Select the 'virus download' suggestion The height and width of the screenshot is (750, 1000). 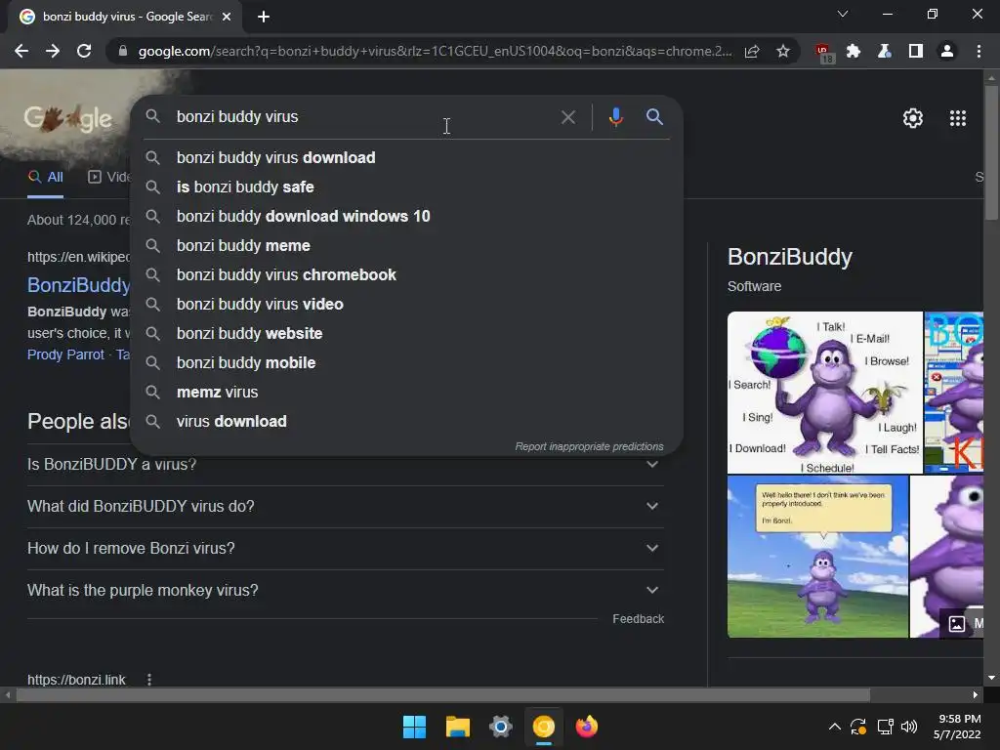[x=406, y=422]
